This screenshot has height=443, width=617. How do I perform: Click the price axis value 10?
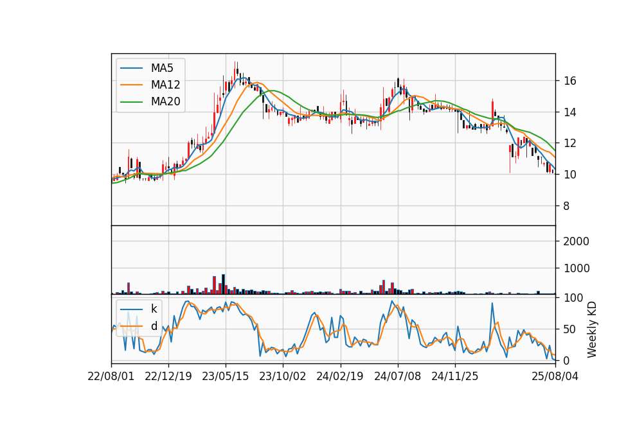tap(570, 175)
